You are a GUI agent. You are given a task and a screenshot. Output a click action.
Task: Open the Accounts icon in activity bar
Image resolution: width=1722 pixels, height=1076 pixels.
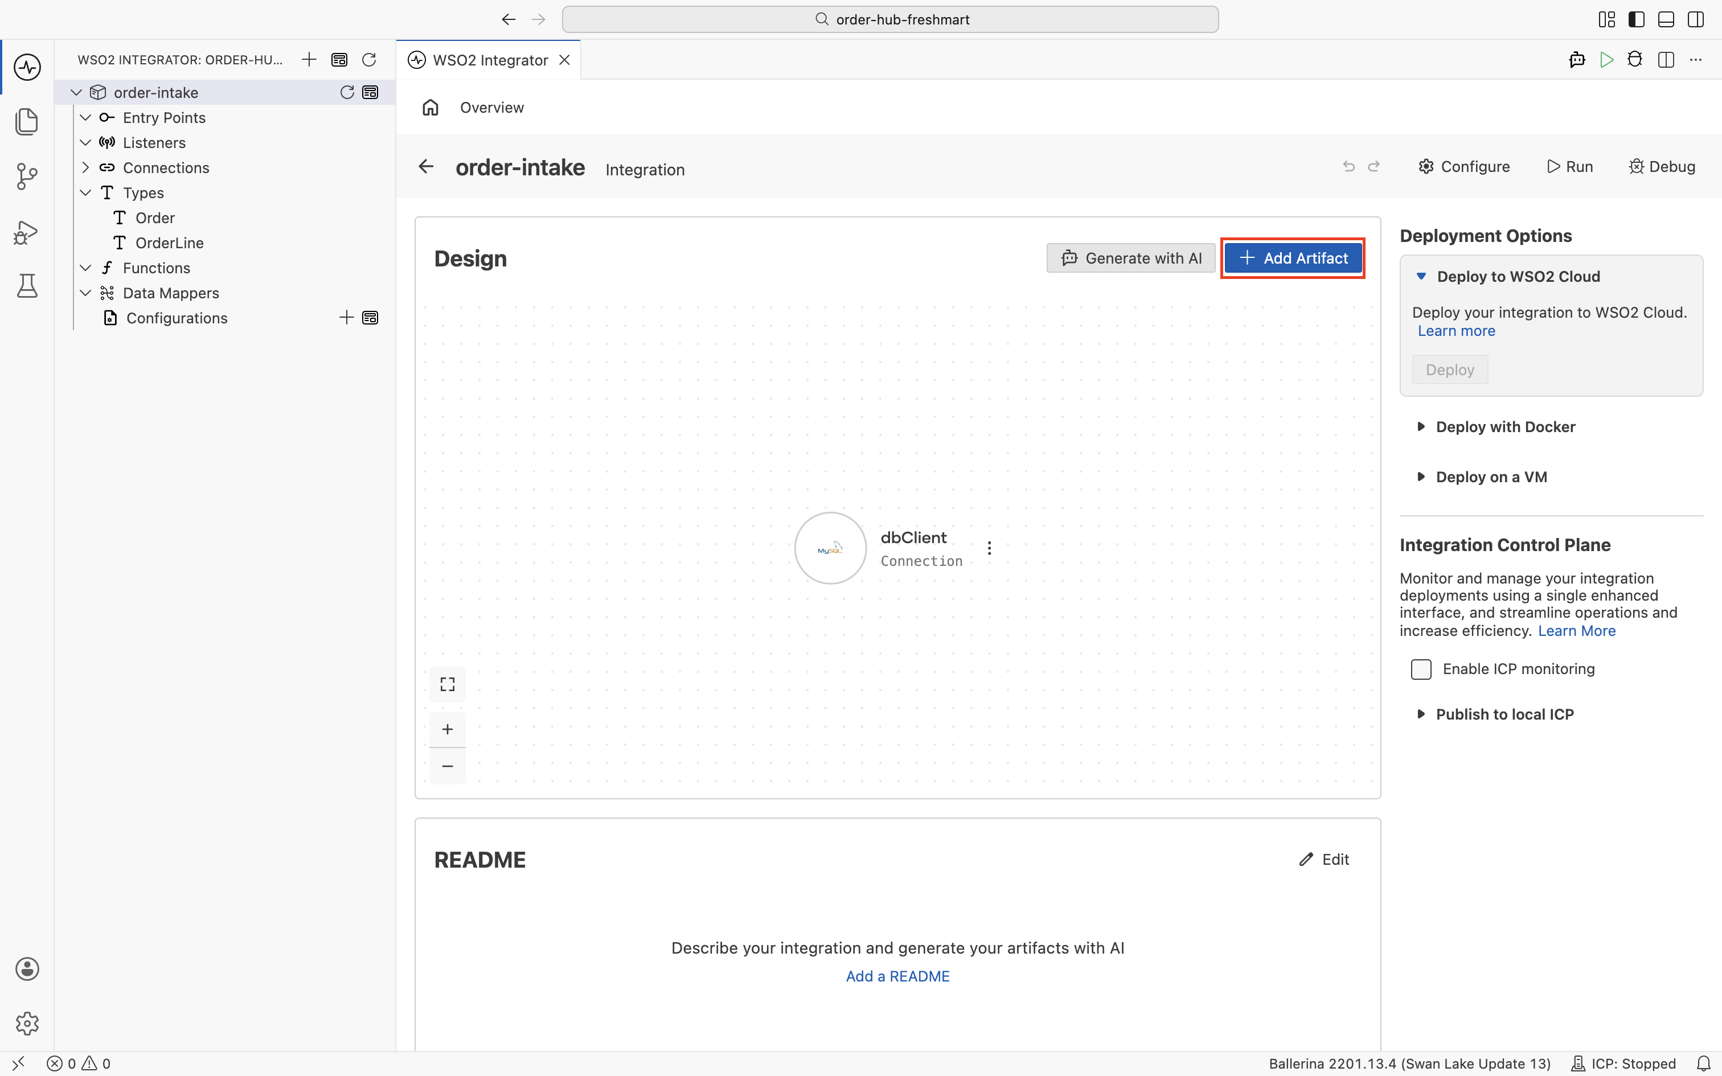[27, 968]
